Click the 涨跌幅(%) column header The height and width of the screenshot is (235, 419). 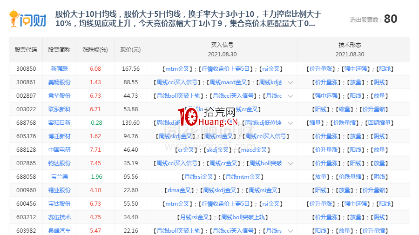(x=95, y=50)
